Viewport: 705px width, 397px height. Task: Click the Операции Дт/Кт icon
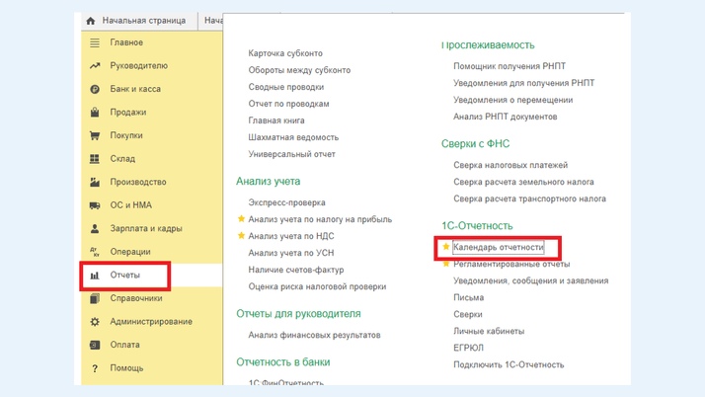95,252
